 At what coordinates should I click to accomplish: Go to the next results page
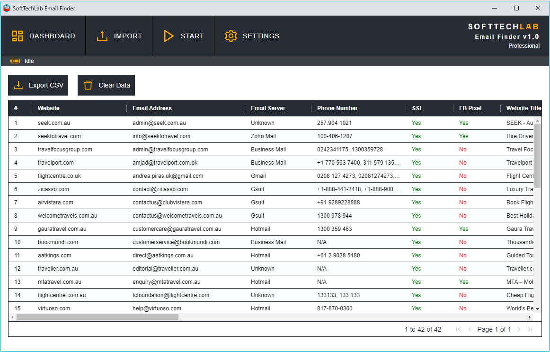click(x=519, y=329)
